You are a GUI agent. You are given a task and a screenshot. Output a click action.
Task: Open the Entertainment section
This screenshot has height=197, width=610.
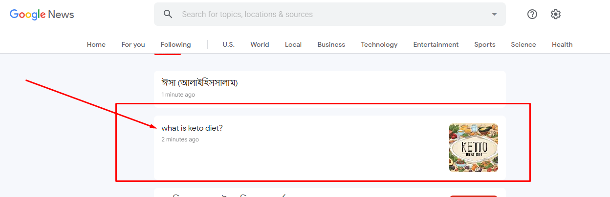point(436,44)
